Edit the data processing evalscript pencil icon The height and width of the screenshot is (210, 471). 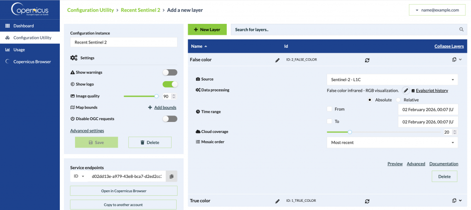coord(406,91)
